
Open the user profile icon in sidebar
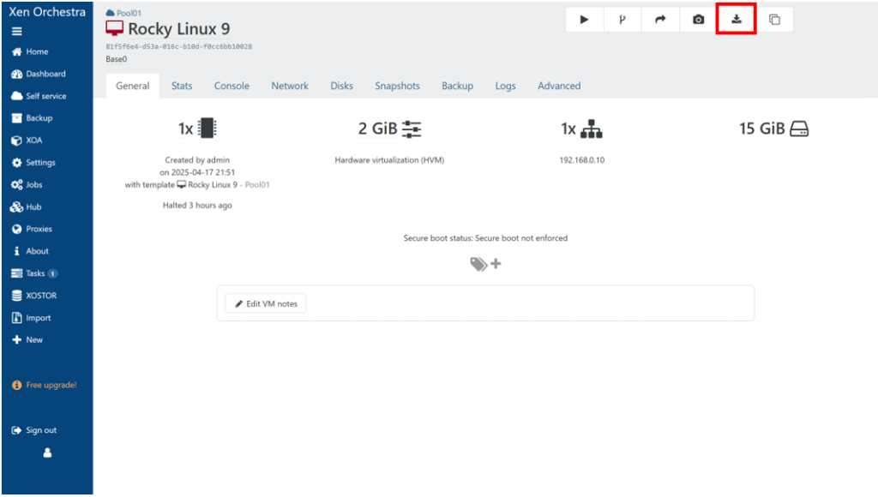pos(47,452)
